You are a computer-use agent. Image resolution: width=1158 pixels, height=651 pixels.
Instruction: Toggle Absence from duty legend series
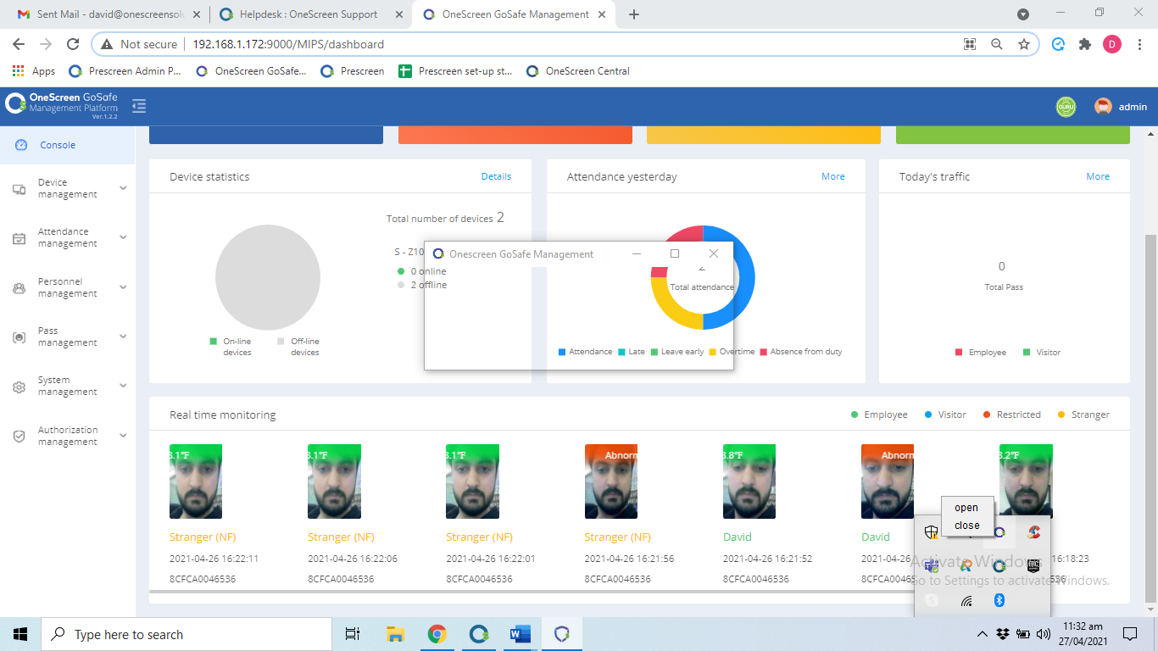(800, 352)
